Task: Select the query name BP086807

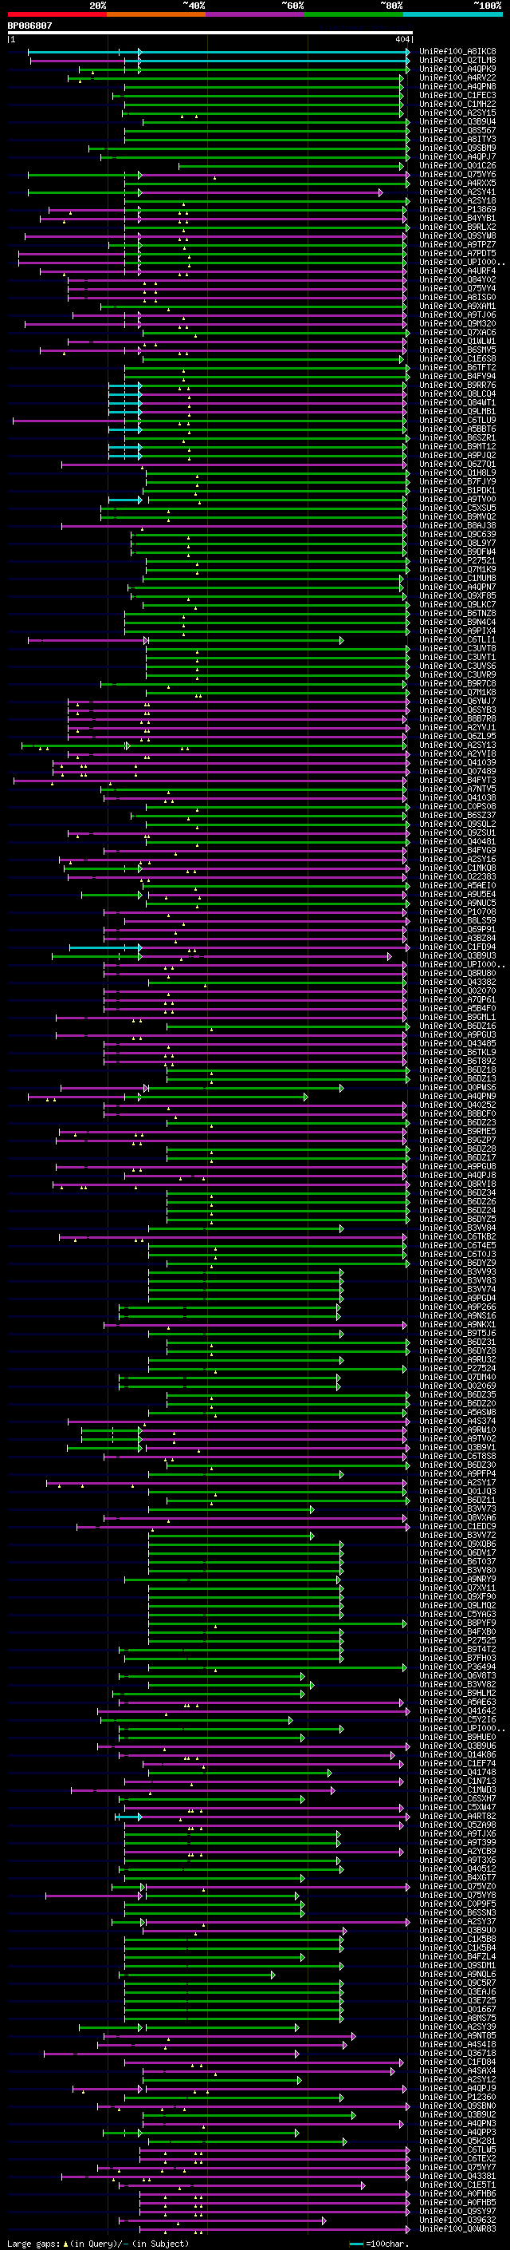Action: 29,26
